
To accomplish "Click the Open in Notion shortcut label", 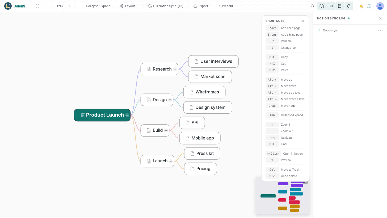I will click(293, 154).
